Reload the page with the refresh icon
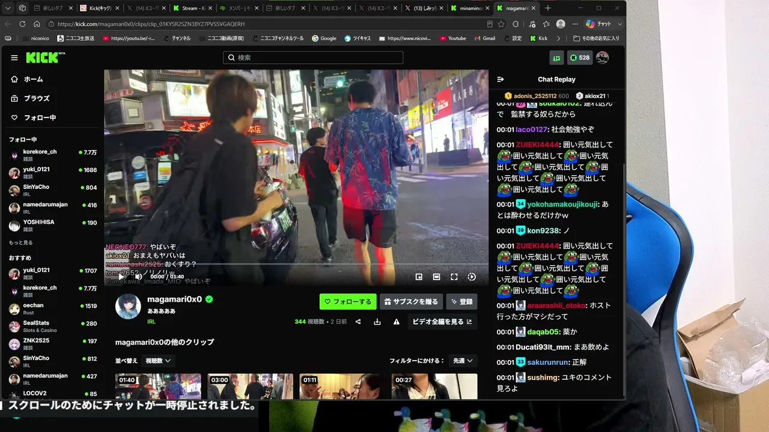The image size is (769, 432). pyautogui.click(x=22, y=24)
